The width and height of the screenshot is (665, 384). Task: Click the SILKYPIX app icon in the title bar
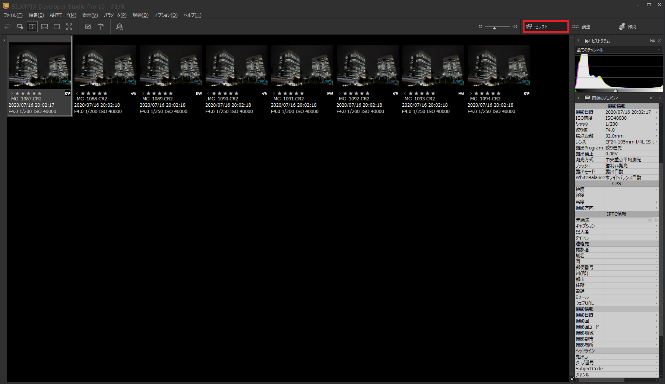(6, 6)
